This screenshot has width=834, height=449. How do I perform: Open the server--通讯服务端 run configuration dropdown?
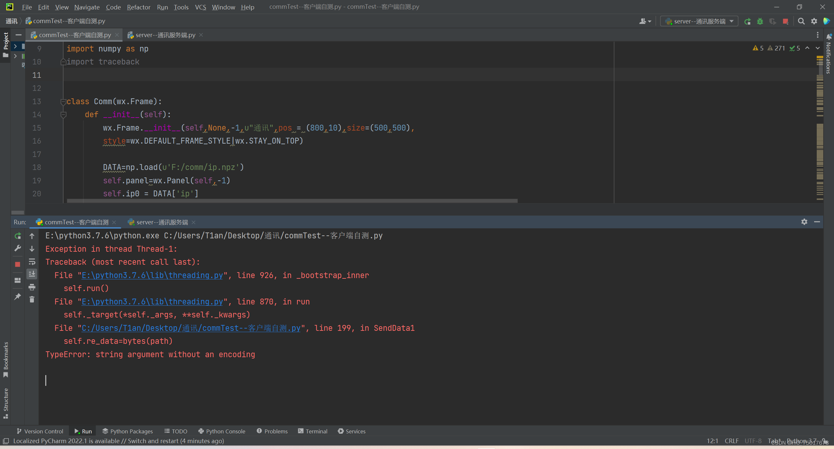(699, 21)
